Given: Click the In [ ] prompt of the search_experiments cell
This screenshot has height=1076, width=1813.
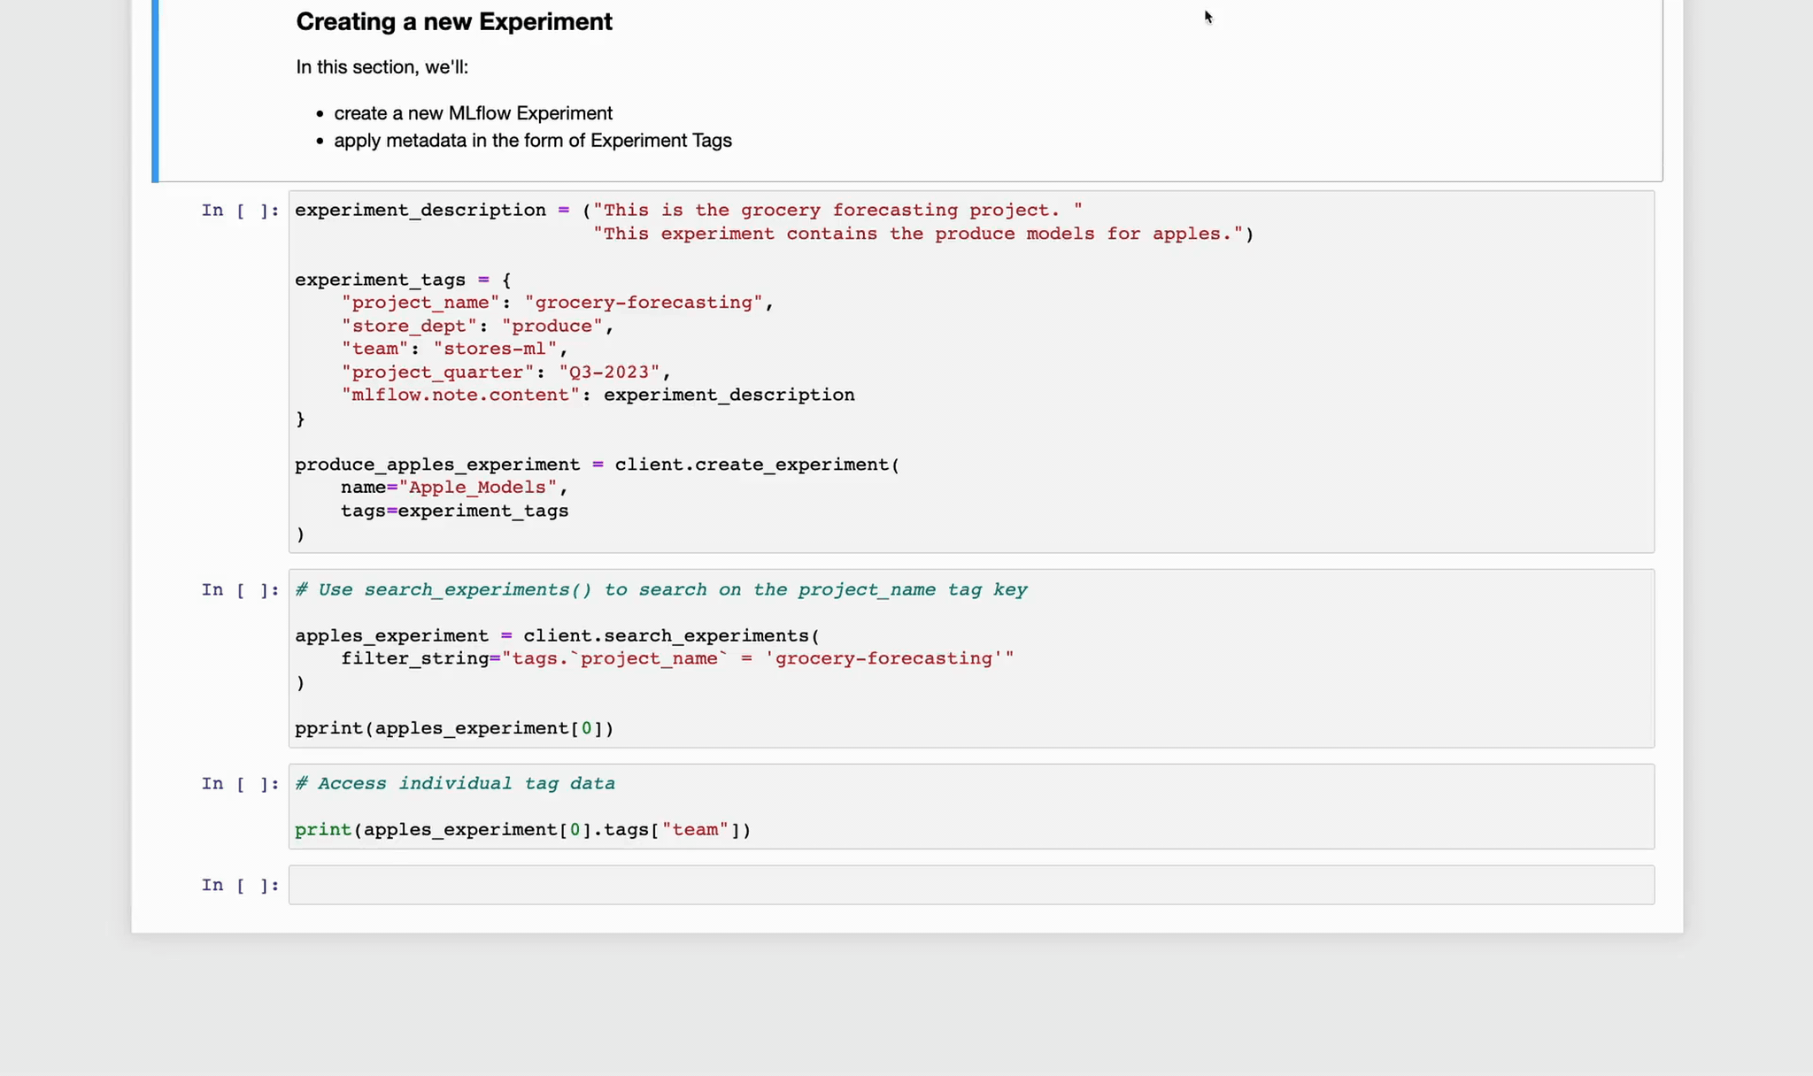Looking at the screenshot, I should [x=240, y=590].
